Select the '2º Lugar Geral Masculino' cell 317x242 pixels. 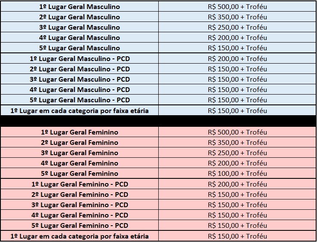pos(80,17)
